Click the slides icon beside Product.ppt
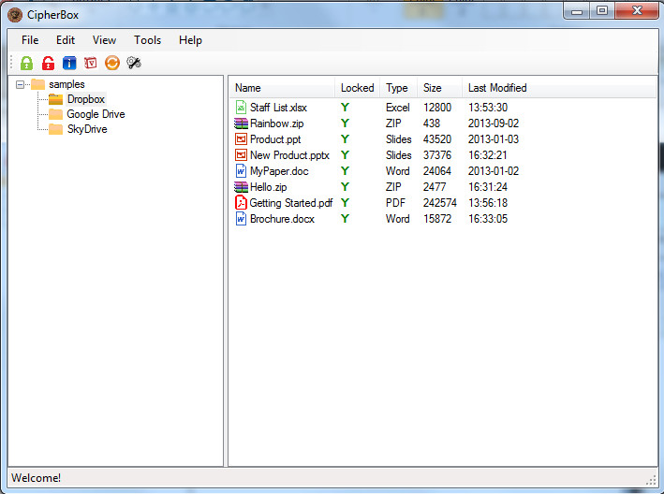664x494 pixels. click(241, 139)
